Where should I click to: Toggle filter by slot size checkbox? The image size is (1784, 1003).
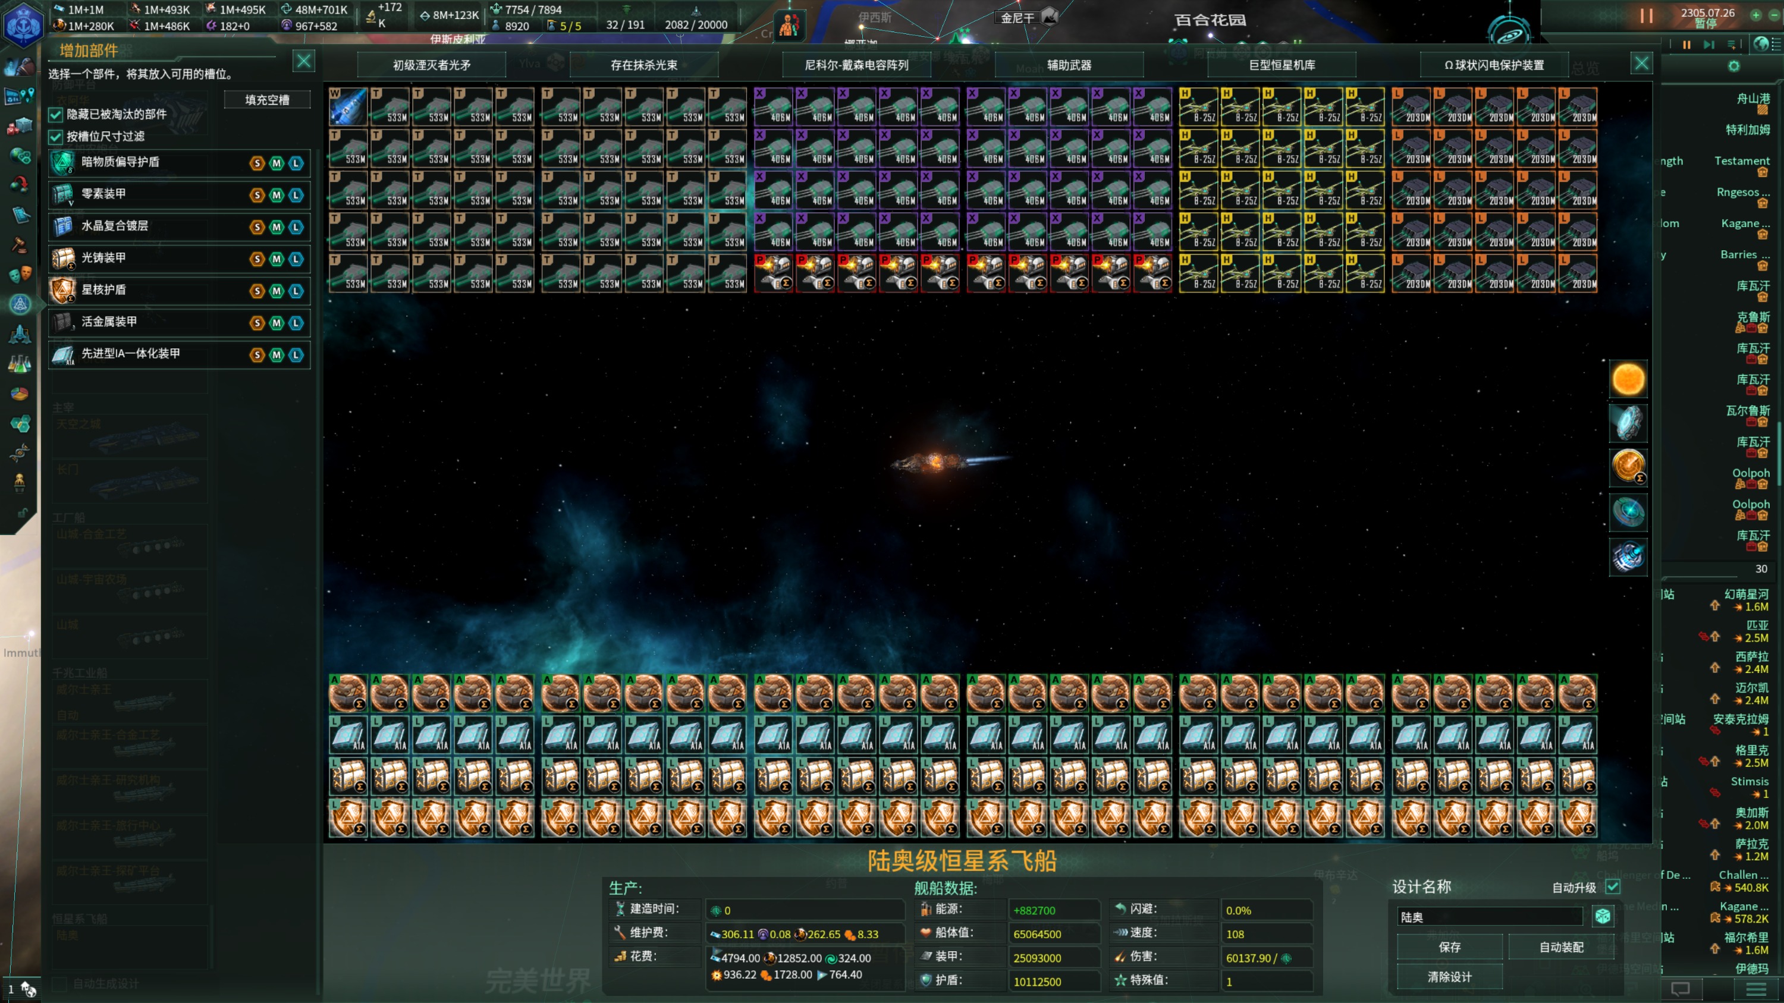pyautogui.click(x=55, y=137)
